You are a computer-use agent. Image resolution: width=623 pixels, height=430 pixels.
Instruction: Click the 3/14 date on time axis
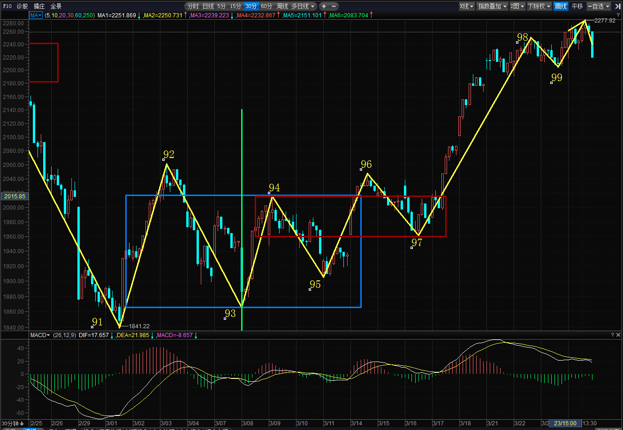tap(357, 423)
